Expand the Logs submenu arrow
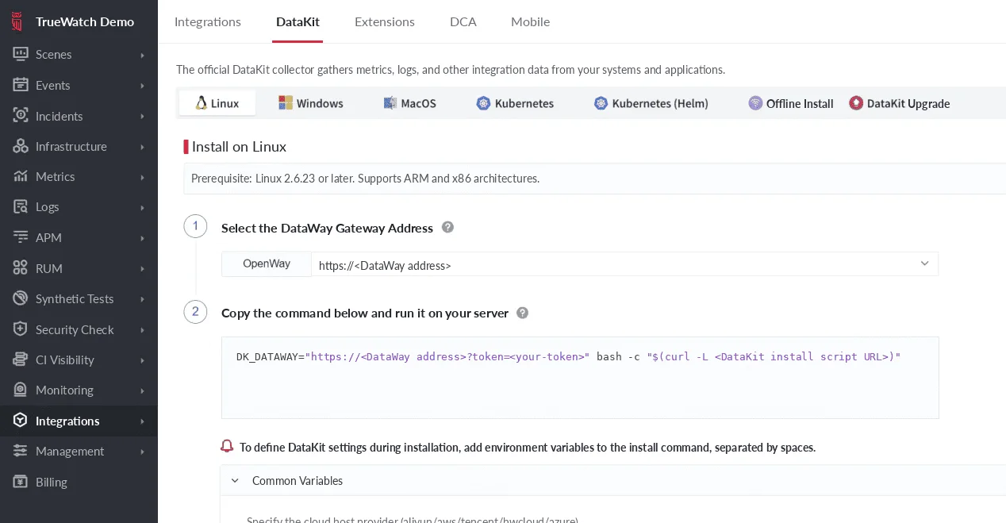Viewport: 1006px width, 523px height. pyautogui.click(x=143, y=207)
